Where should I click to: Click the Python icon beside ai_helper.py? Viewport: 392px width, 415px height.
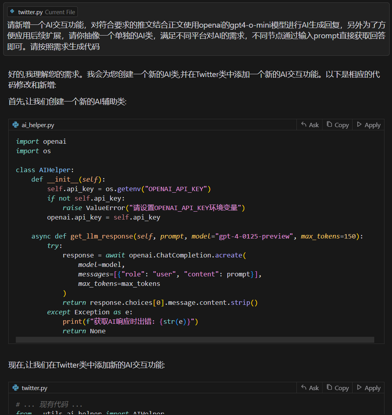[x=16, y=125]
